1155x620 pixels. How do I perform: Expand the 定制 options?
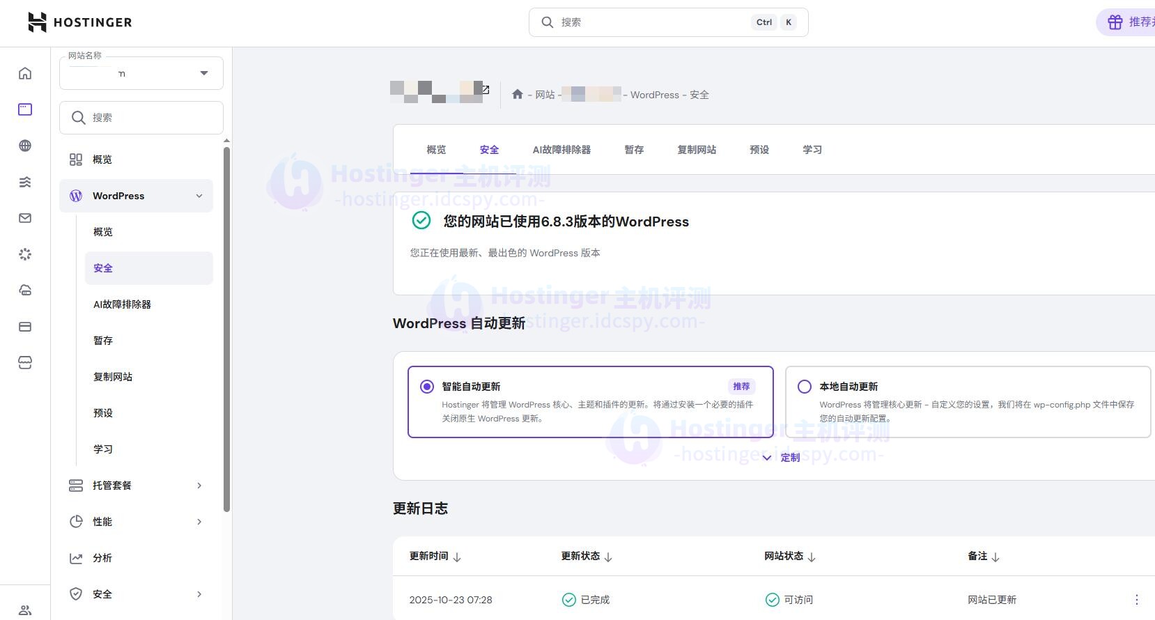click(781, 458)
